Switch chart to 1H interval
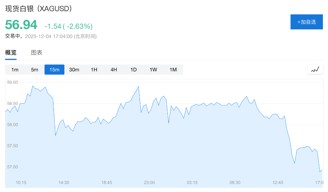Viewport: 328px width, 192px height. (x=94, y=70)
